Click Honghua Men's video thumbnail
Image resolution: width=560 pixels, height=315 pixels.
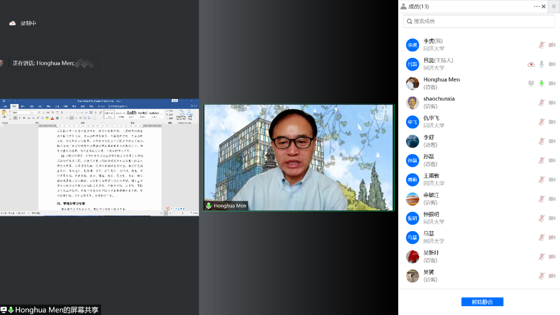tap(299, 157)
